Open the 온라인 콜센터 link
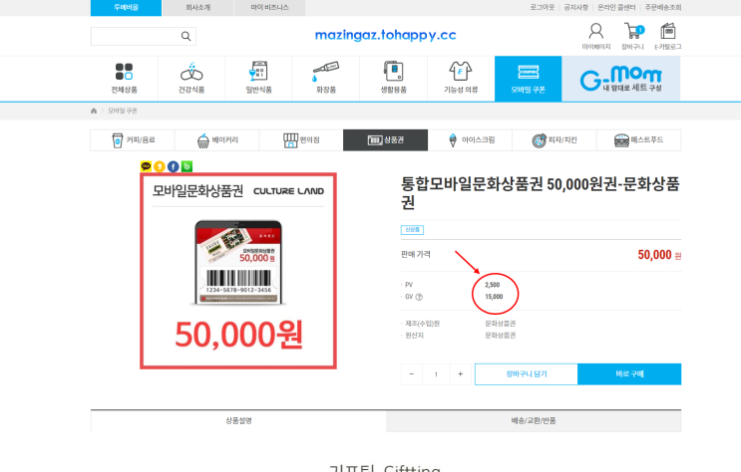 tap(616, 8)
